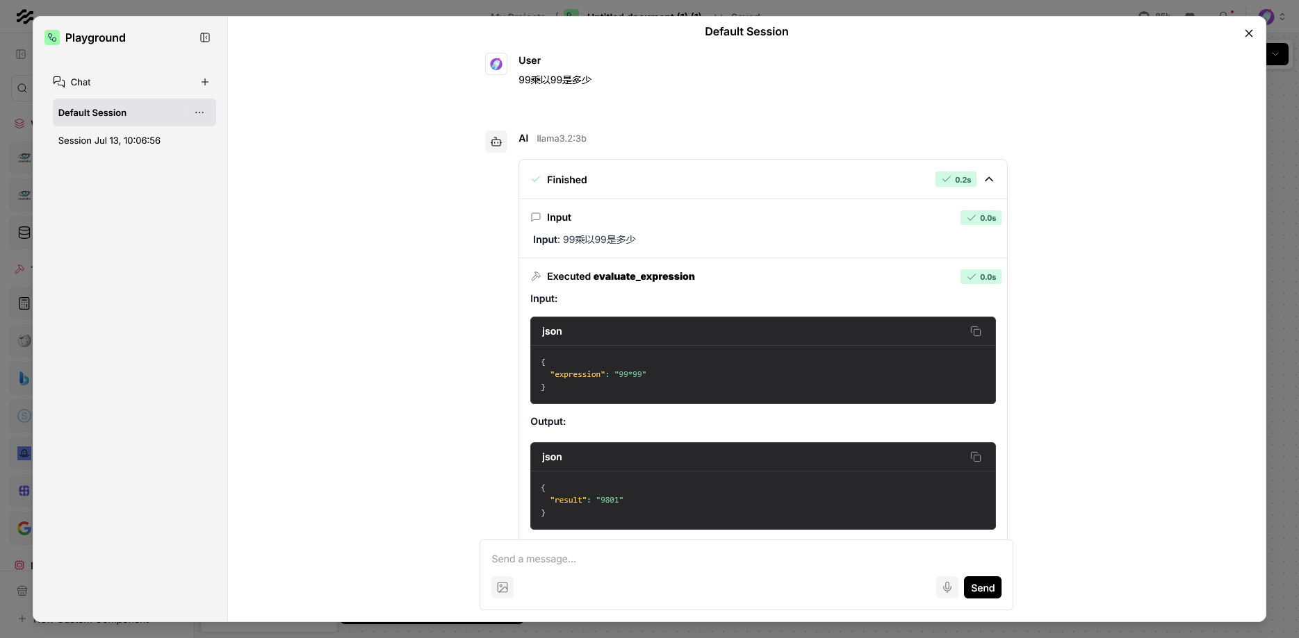The height and width of the screenshot is (638, 1299).
Task: Start a new chat with plus icon
Action: (205, 82)
